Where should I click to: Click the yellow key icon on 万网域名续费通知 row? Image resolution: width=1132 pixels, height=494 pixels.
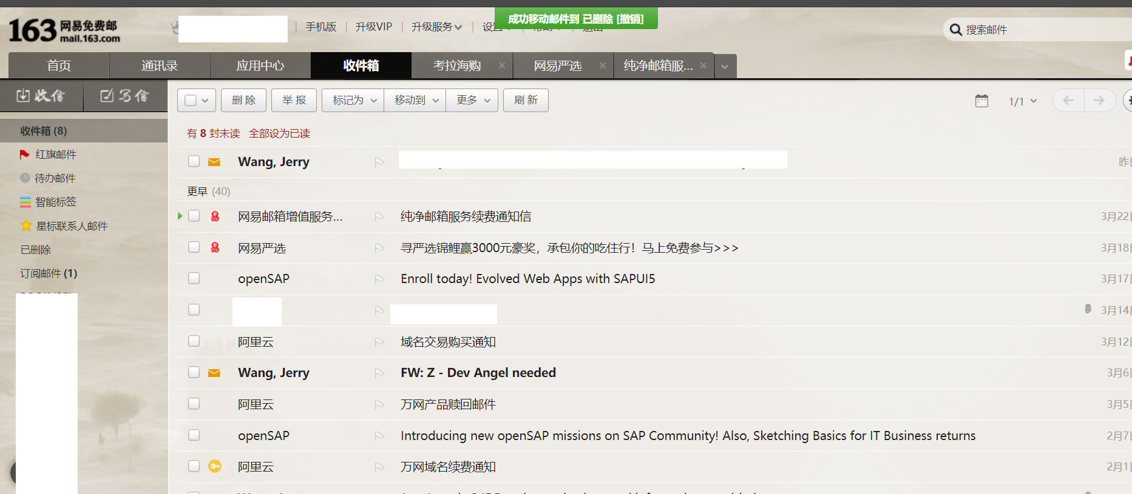point(215,466)
